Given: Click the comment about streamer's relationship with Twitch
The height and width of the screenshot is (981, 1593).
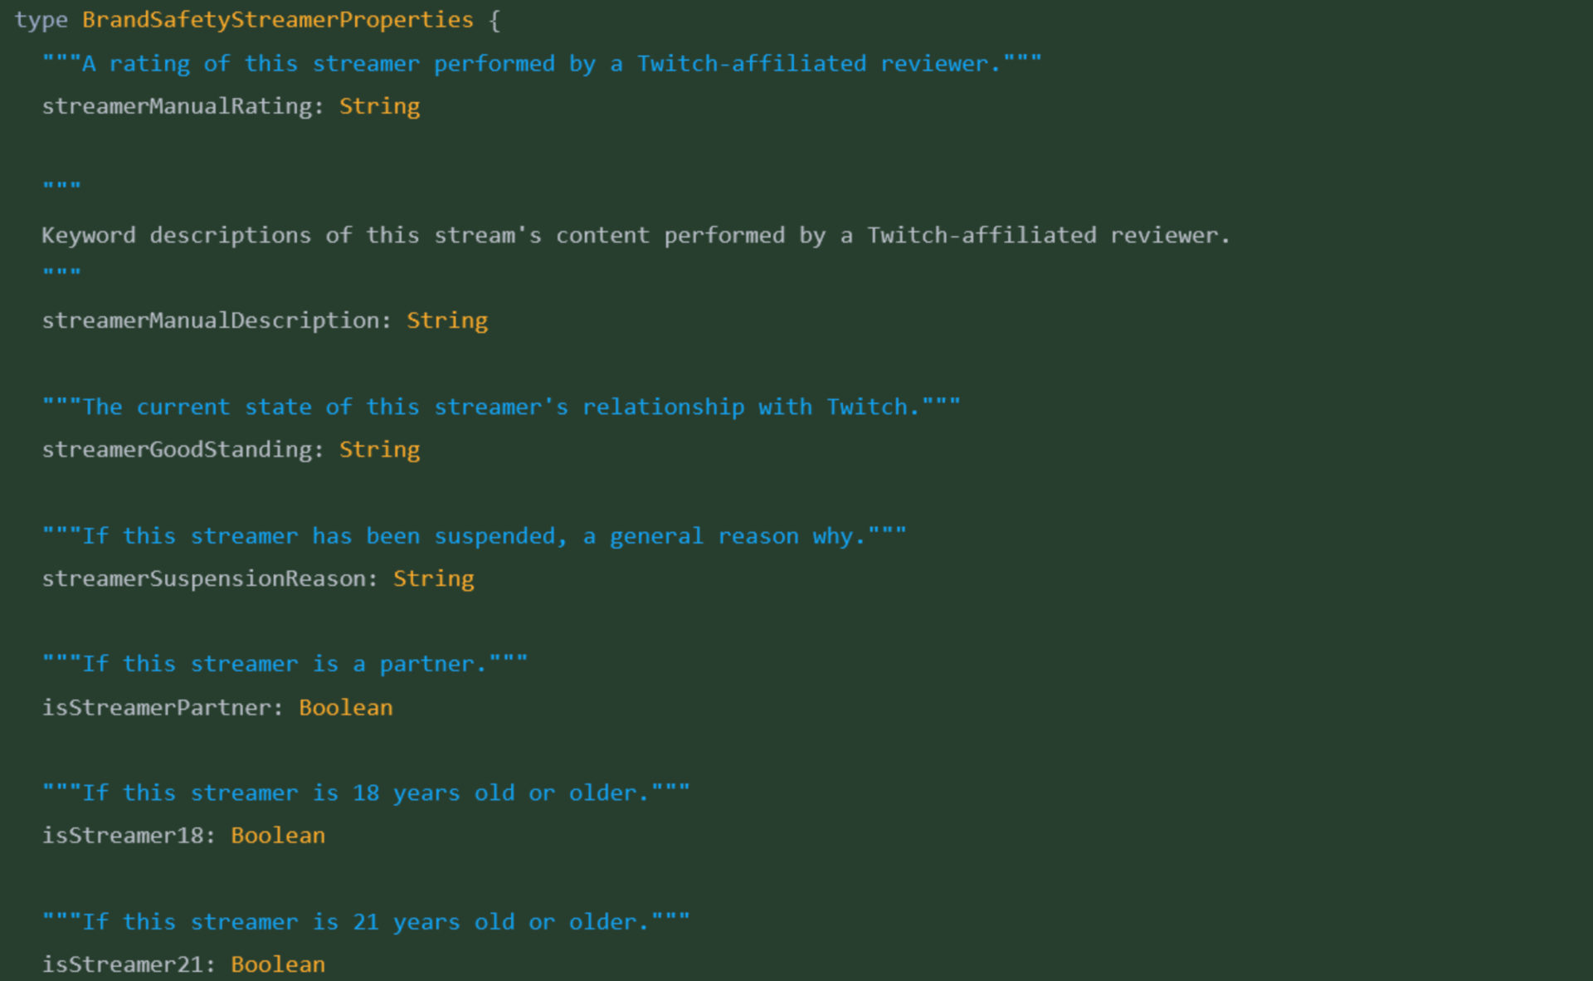Looking at the screenshot, I should coord(501,408).
